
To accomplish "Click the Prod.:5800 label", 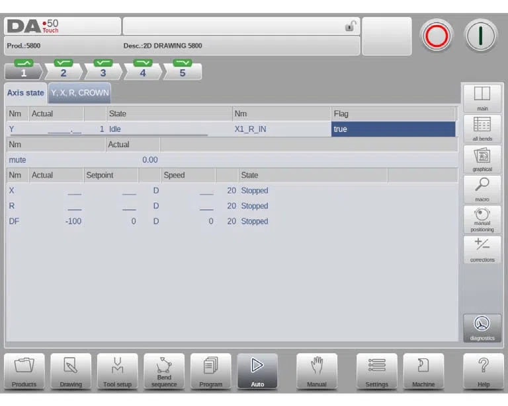I will coord(24,46).
